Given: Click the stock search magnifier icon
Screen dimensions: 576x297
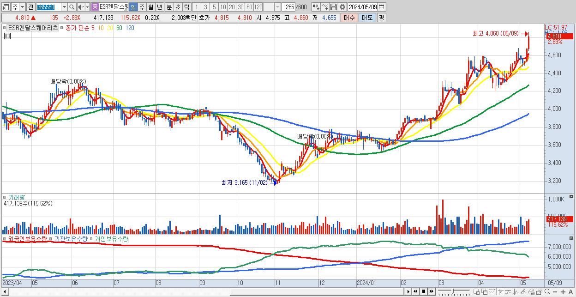Looking at the screenshot, I should coord(72,7).
